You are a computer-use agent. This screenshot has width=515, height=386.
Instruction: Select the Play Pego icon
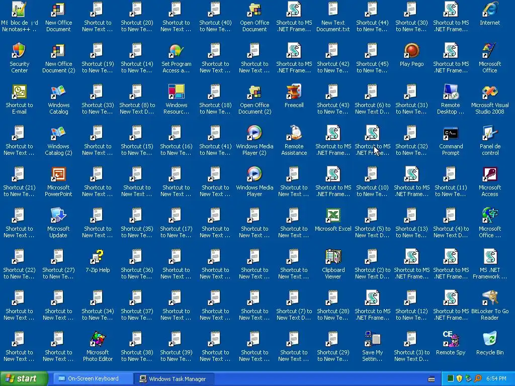pos(411,54)
